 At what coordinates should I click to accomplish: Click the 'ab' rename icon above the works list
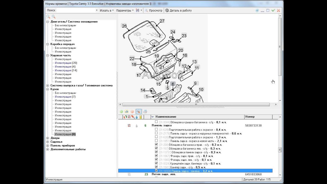point(126,111)
